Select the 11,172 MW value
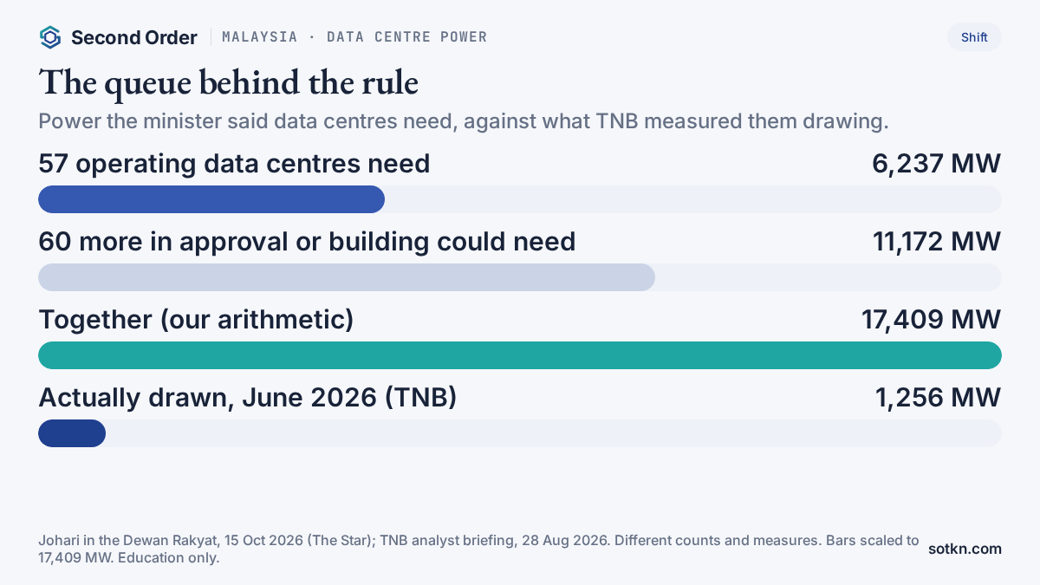 click(937, 242)
